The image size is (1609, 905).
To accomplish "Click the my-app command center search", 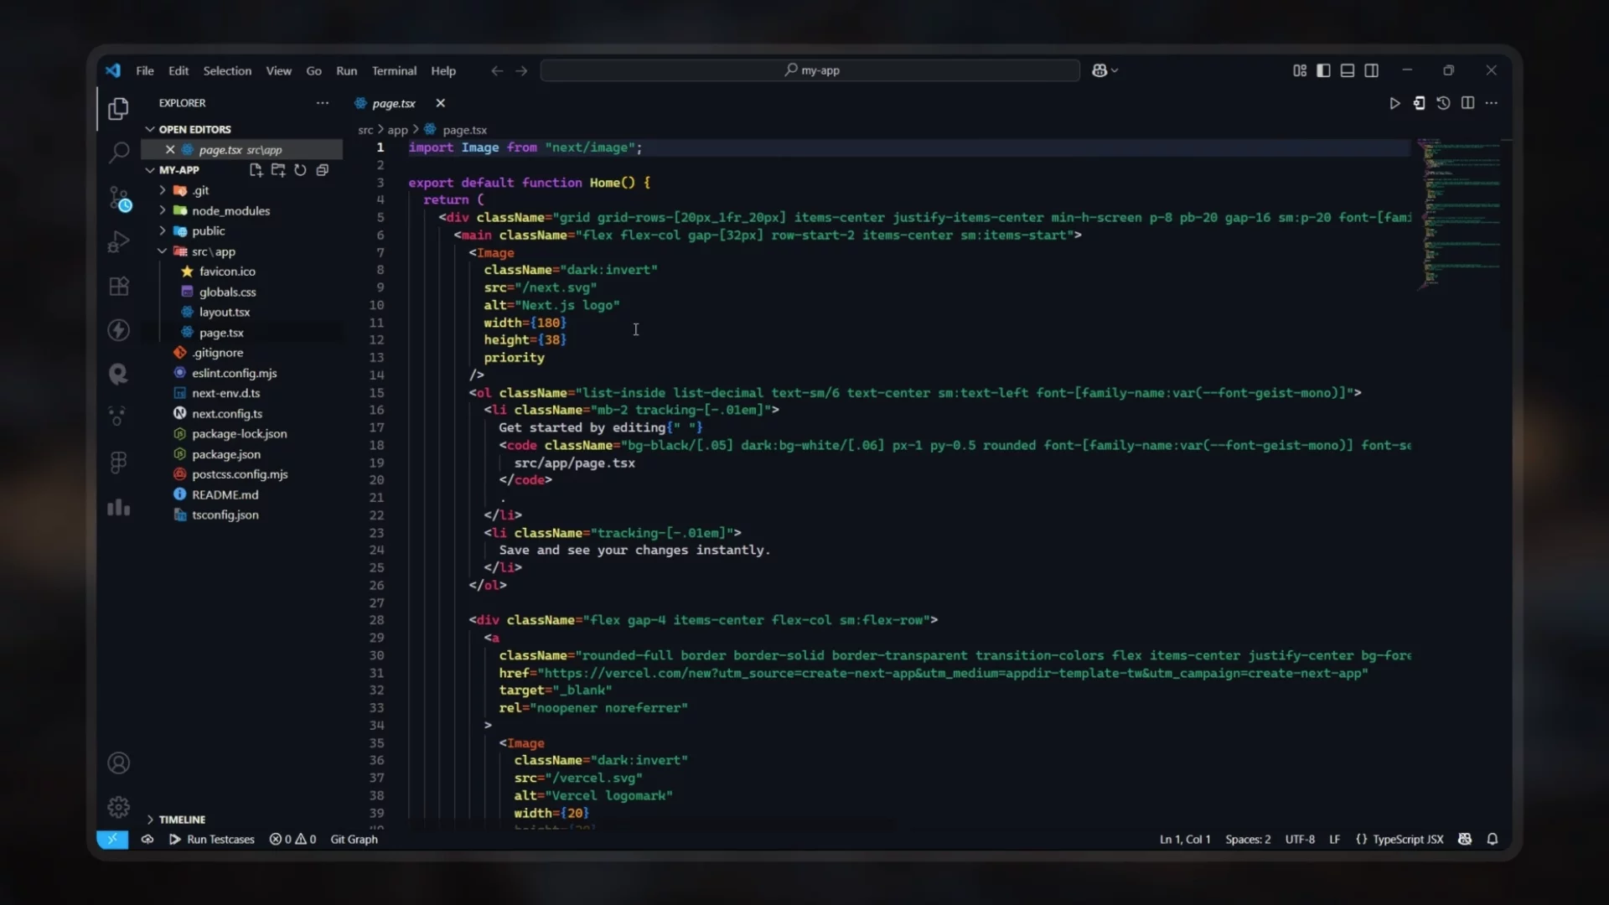I will click(810, 70).
